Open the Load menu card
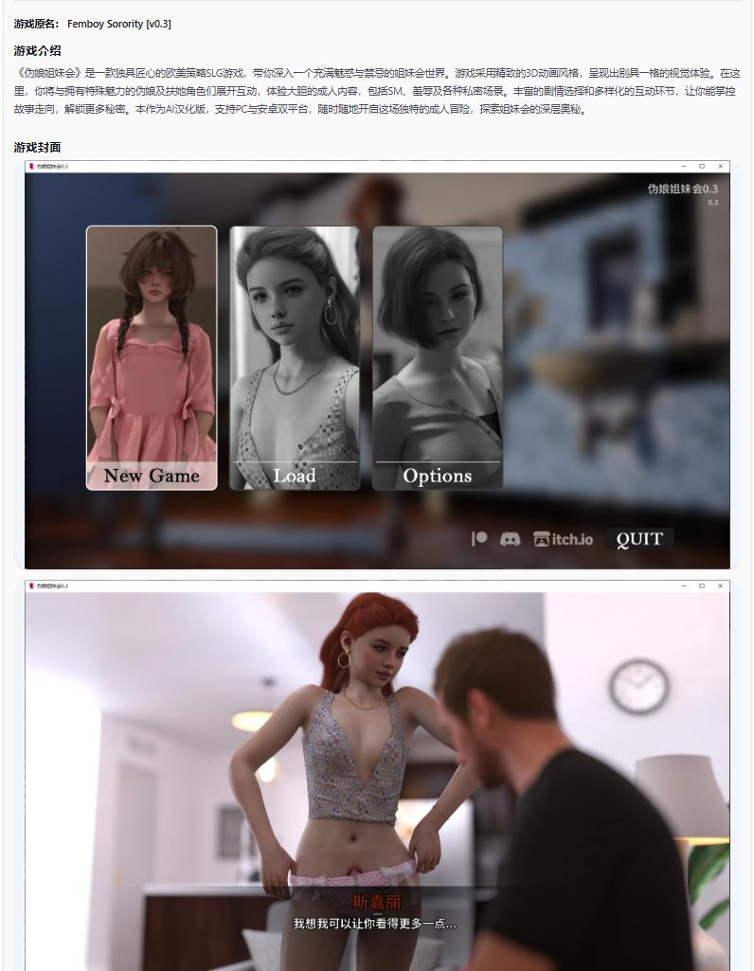The height and width of the screenshot is (971, 754). click(x=295, y=358)
